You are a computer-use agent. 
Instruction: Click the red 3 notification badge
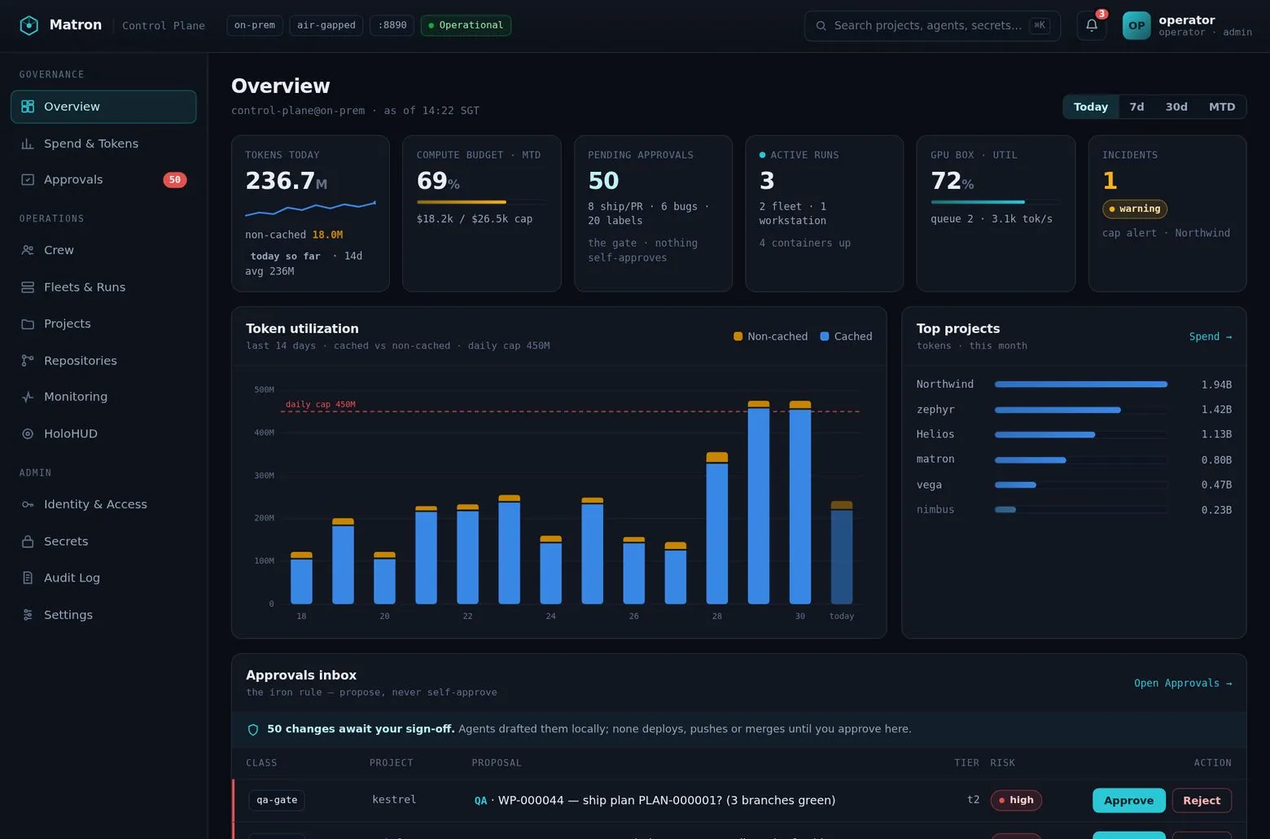pos(1101,14)
